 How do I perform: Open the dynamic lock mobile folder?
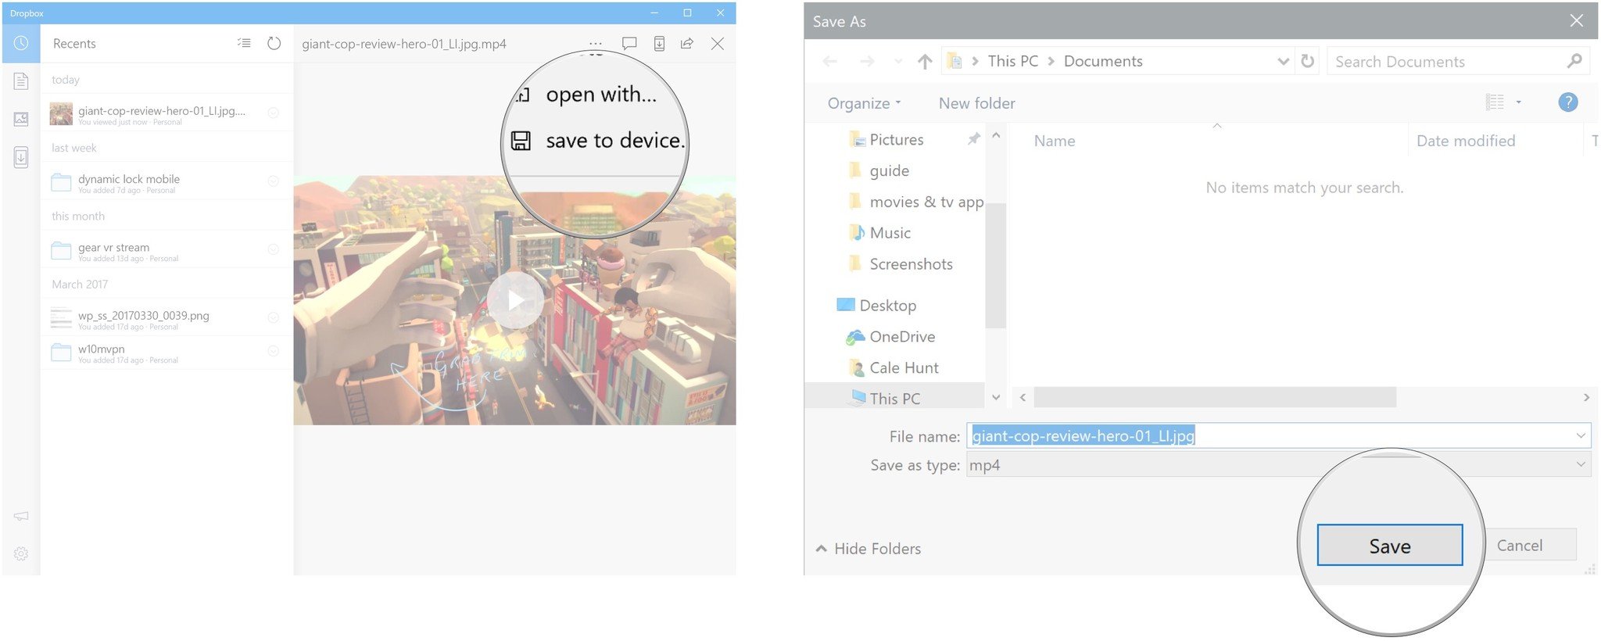(x=166, y=182)
